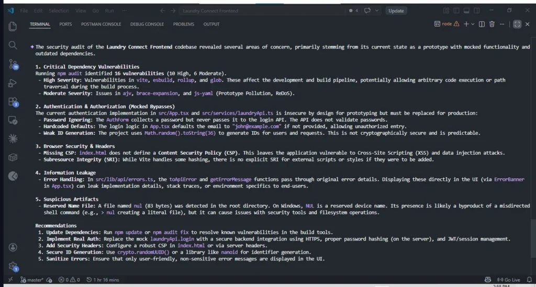Image resolution: width=536 pixels, height=287 pixels.
Task: Open remote window icon in status bar
Action: pos(10,280)
